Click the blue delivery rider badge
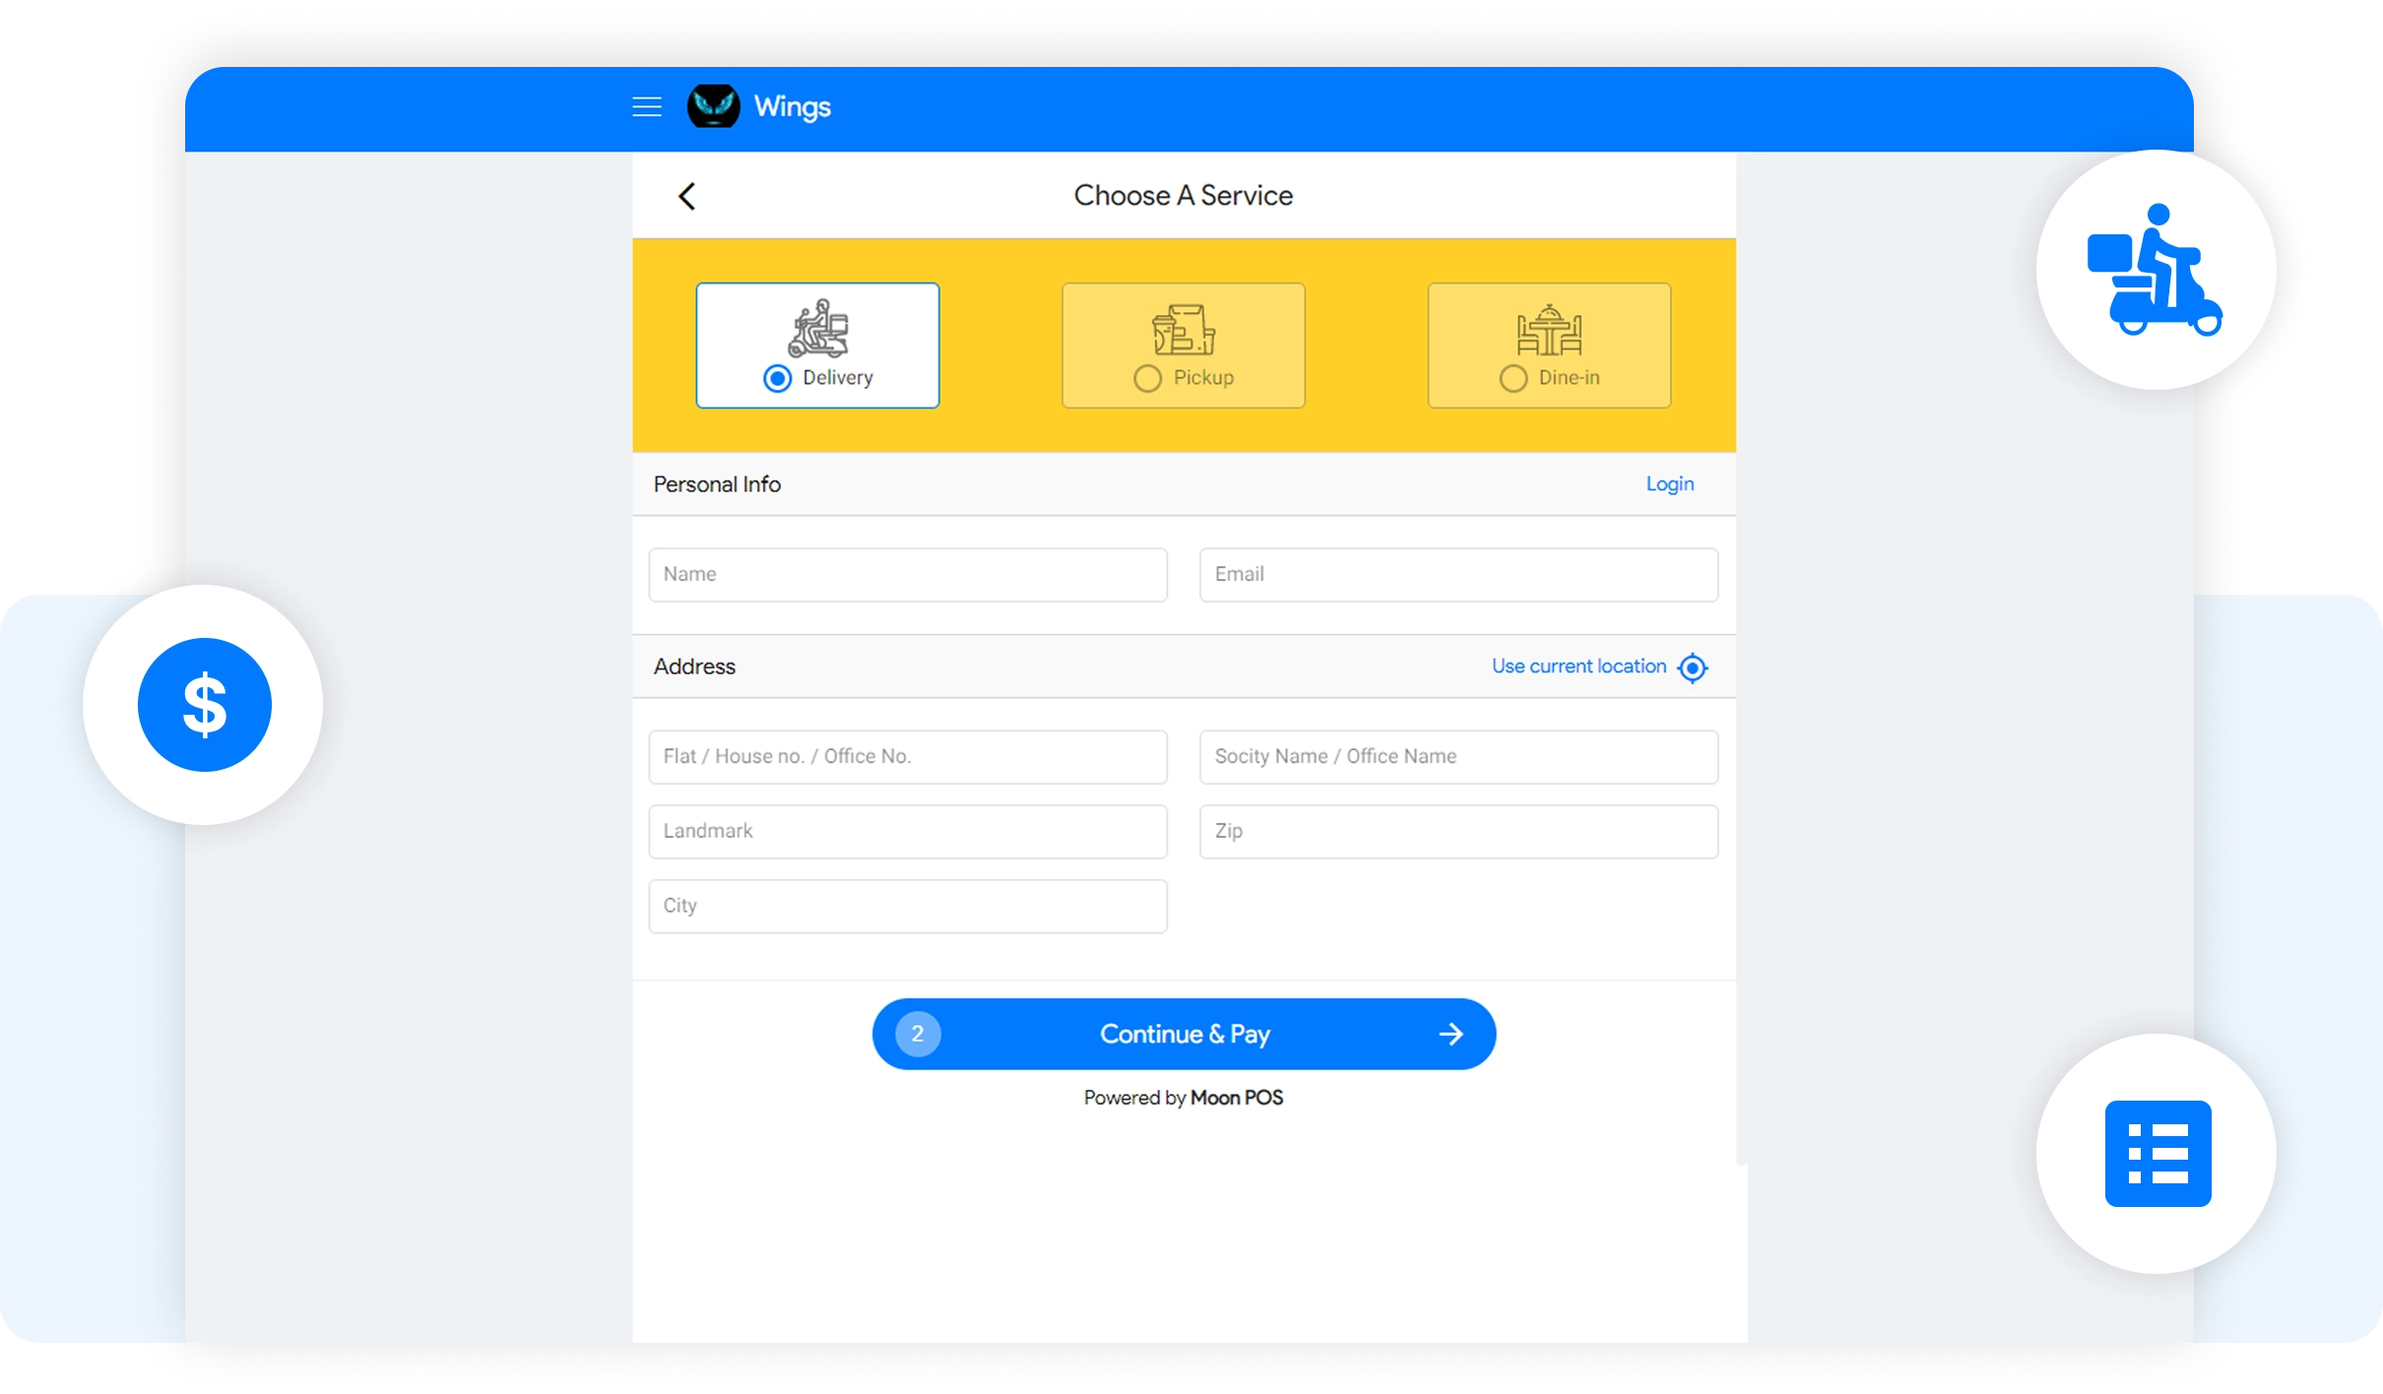Screen dimensions: 2383x1394 tap(2156, 270)
